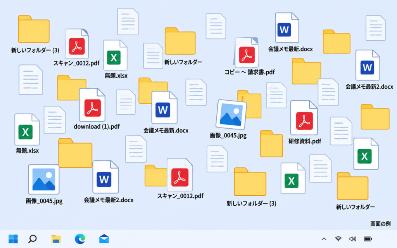
Task: Open the Windows Start menu
Action: point(13,239)
